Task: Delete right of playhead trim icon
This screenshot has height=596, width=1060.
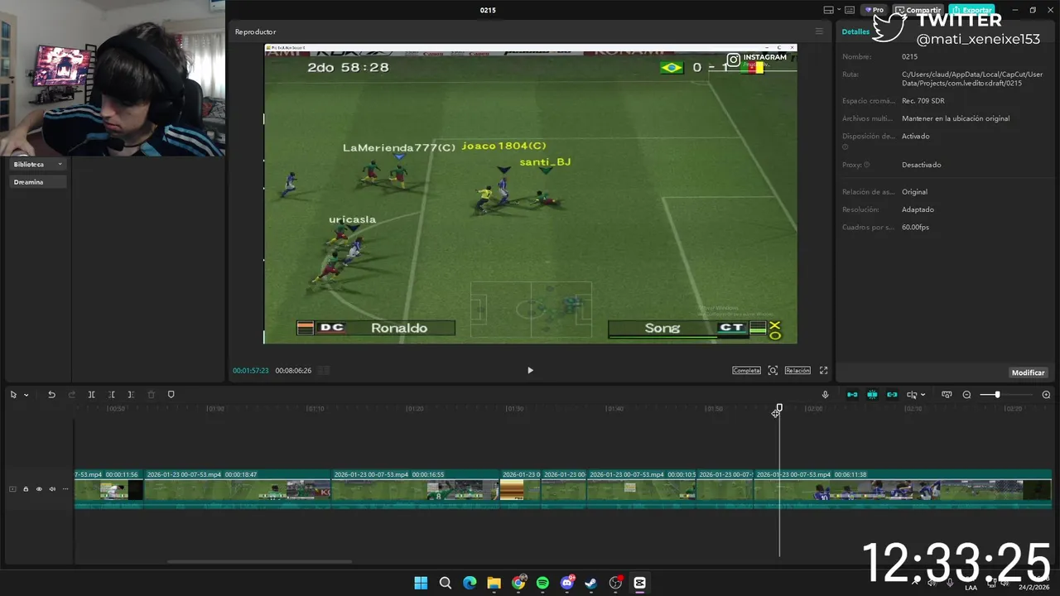Action: click(131, 395)
